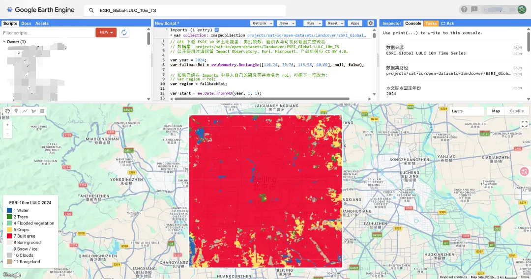Screen dimensions: 531x279
Task: Open the Reset dropdown arrow
Action: (342, 24)
